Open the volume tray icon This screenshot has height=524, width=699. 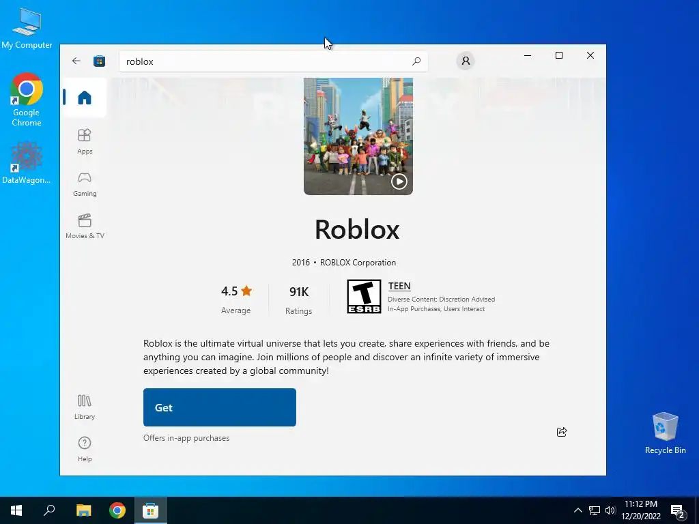click(610, 510)
